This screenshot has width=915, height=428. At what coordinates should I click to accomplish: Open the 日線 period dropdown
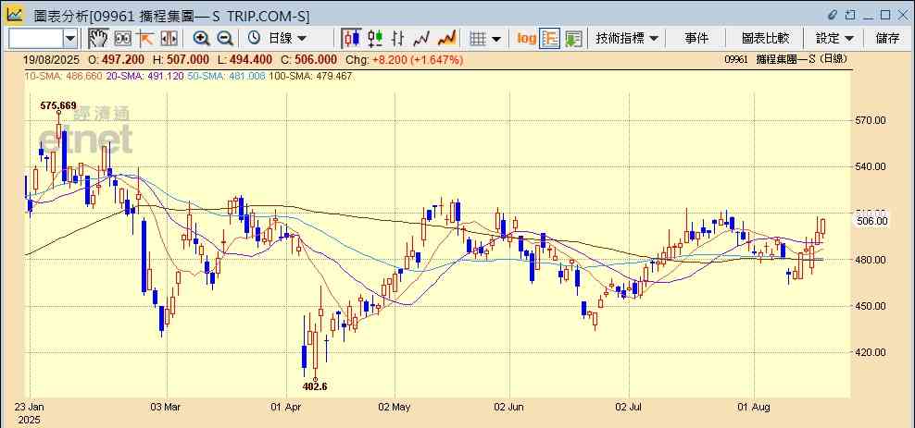(x=287, y=39)
